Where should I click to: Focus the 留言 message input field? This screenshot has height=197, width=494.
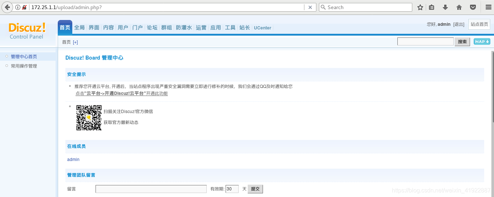click(x=151, y=189)
